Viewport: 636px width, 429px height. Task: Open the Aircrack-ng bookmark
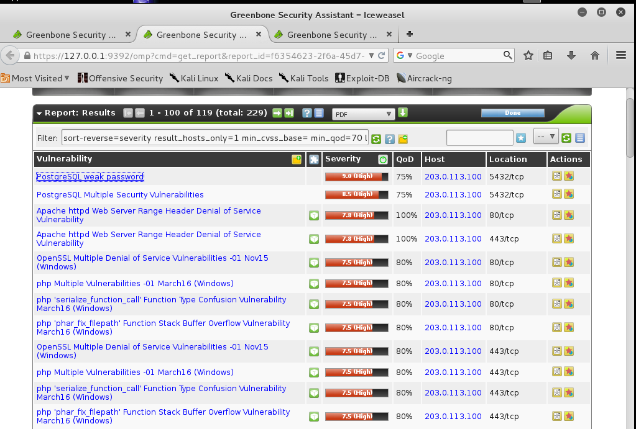click(x=424, y=78)
